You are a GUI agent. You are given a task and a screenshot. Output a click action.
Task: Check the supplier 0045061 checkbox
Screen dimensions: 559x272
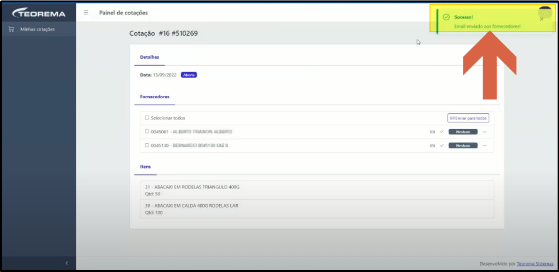point(147,132)
